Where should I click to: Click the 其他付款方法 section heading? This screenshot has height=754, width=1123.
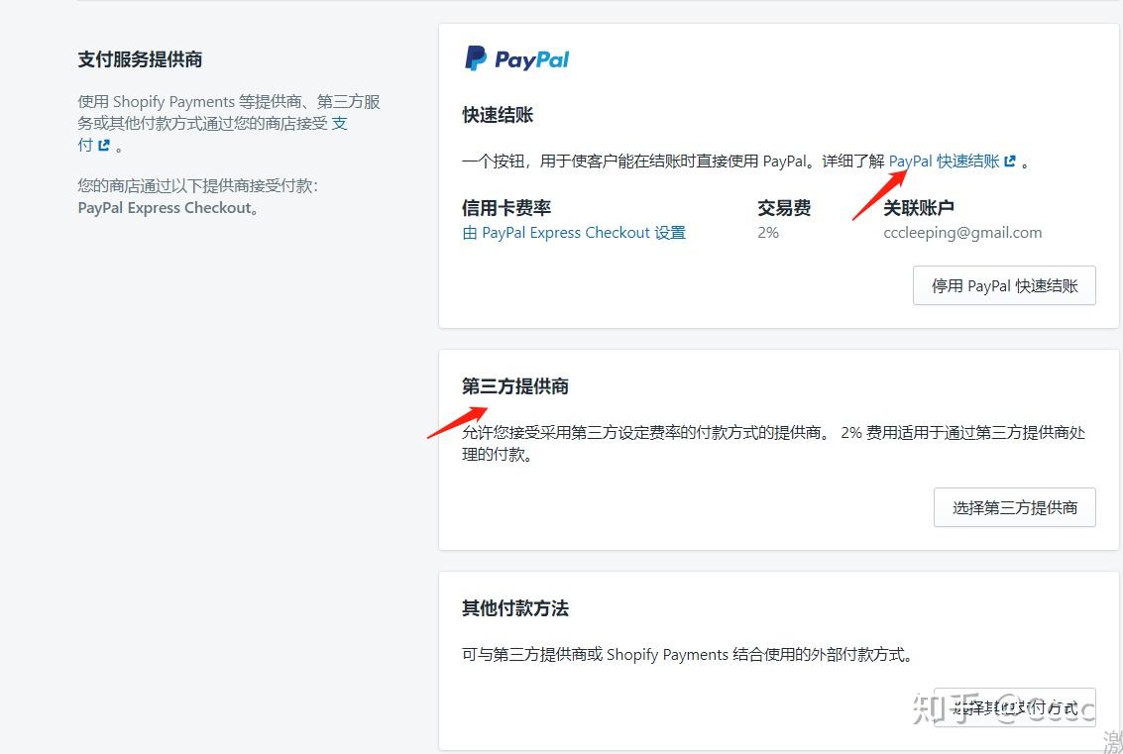click(513, 608)
